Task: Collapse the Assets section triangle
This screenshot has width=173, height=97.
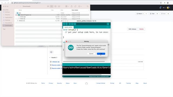Action: (x=50, y=58)
